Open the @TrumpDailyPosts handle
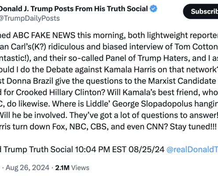Screen dimensions: 218x176 (x=30, y=18)
